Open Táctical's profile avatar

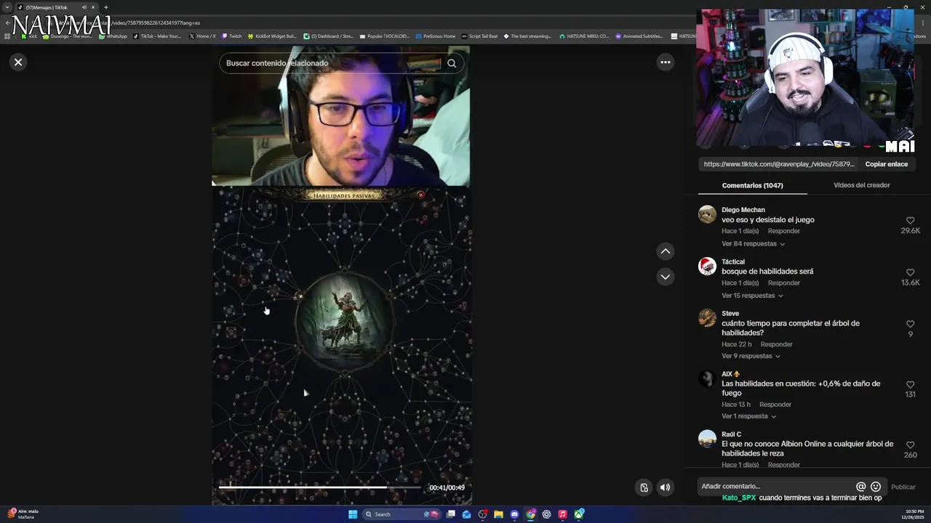(x=707, y=266)
